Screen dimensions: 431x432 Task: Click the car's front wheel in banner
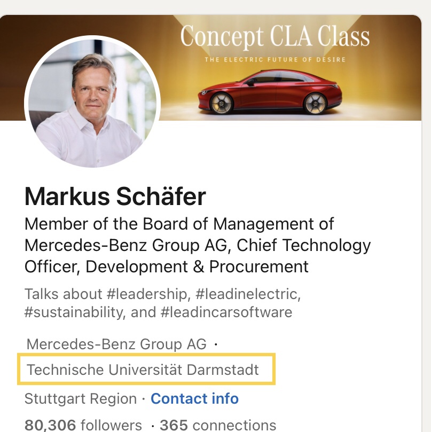(221, 103)
